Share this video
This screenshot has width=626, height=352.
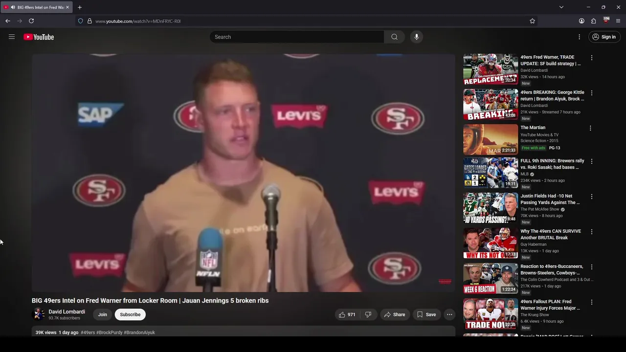395,314
